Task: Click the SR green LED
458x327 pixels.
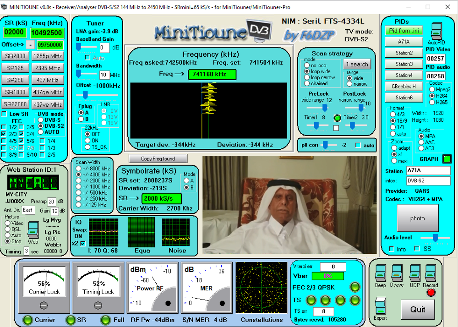Action: tap(71, 320)
